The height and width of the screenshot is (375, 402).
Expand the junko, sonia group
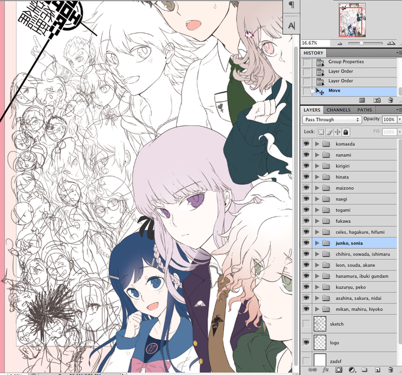pyautogui.click(x=317, y=243)
